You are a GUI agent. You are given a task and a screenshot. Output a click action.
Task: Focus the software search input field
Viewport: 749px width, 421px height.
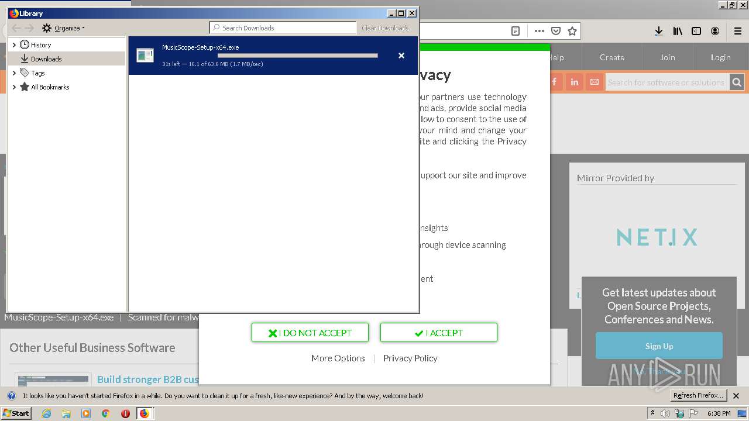click(x=667, y=82)
